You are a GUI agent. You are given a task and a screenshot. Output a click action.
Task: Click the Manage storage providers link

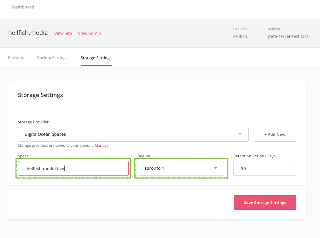click(101, 146)
